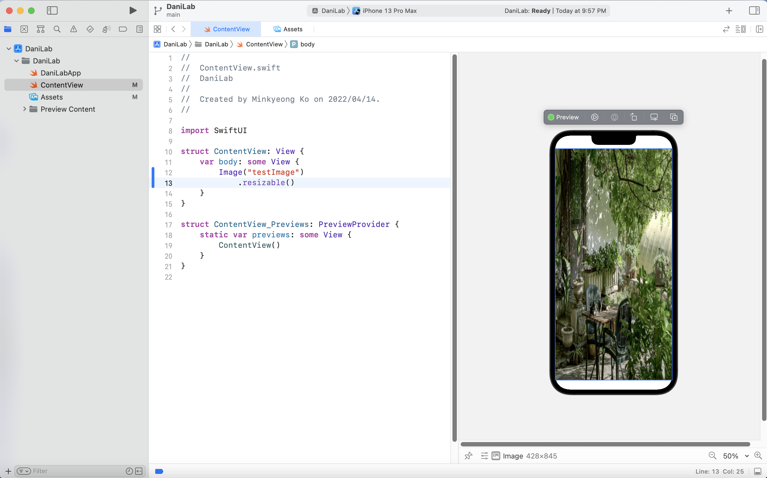Collapse the DaniLab project root
767x478 pixels.
(x=9, y=49)
